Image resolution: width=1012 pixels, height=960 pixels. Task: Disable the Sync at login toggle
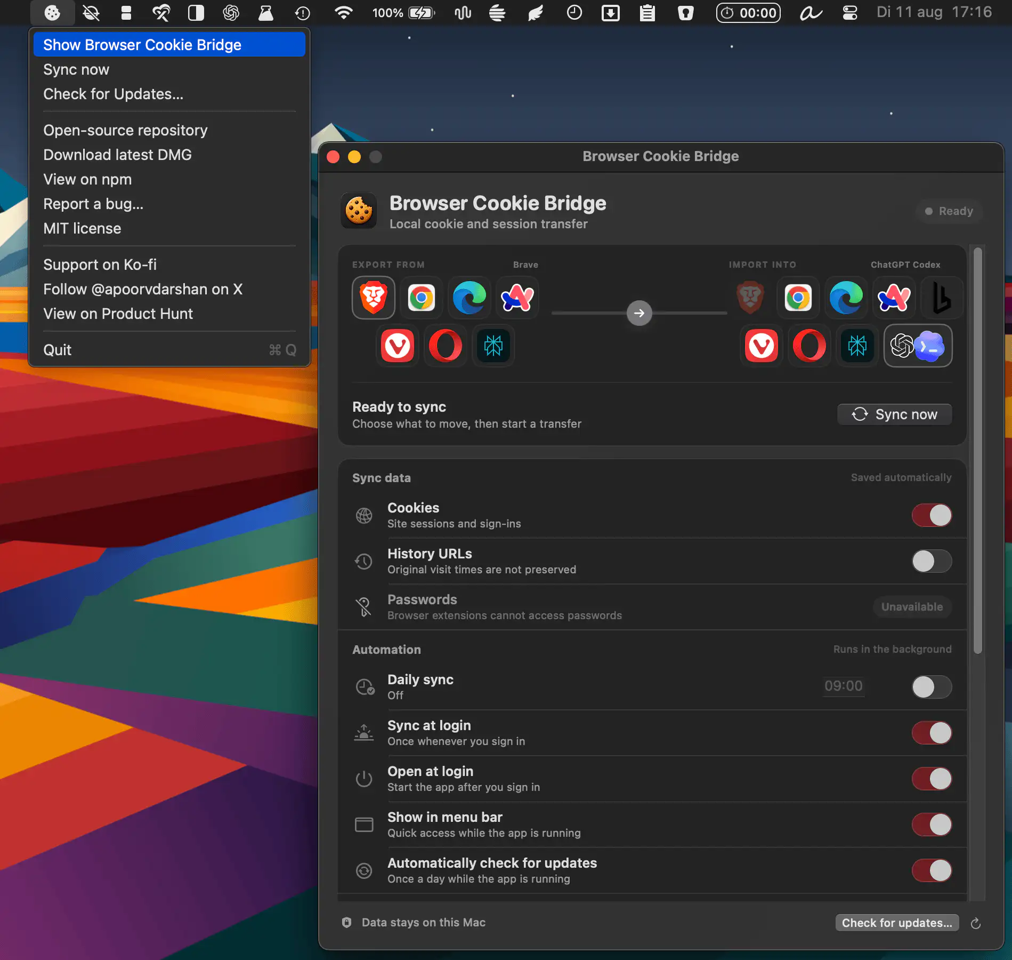932,733
